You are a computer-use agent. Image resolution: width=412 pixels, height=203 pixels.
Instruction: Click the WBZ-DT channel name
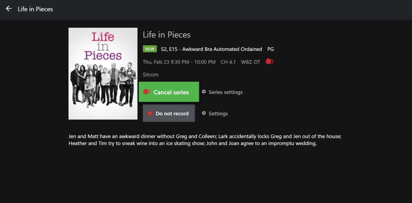tap(251, 62)
